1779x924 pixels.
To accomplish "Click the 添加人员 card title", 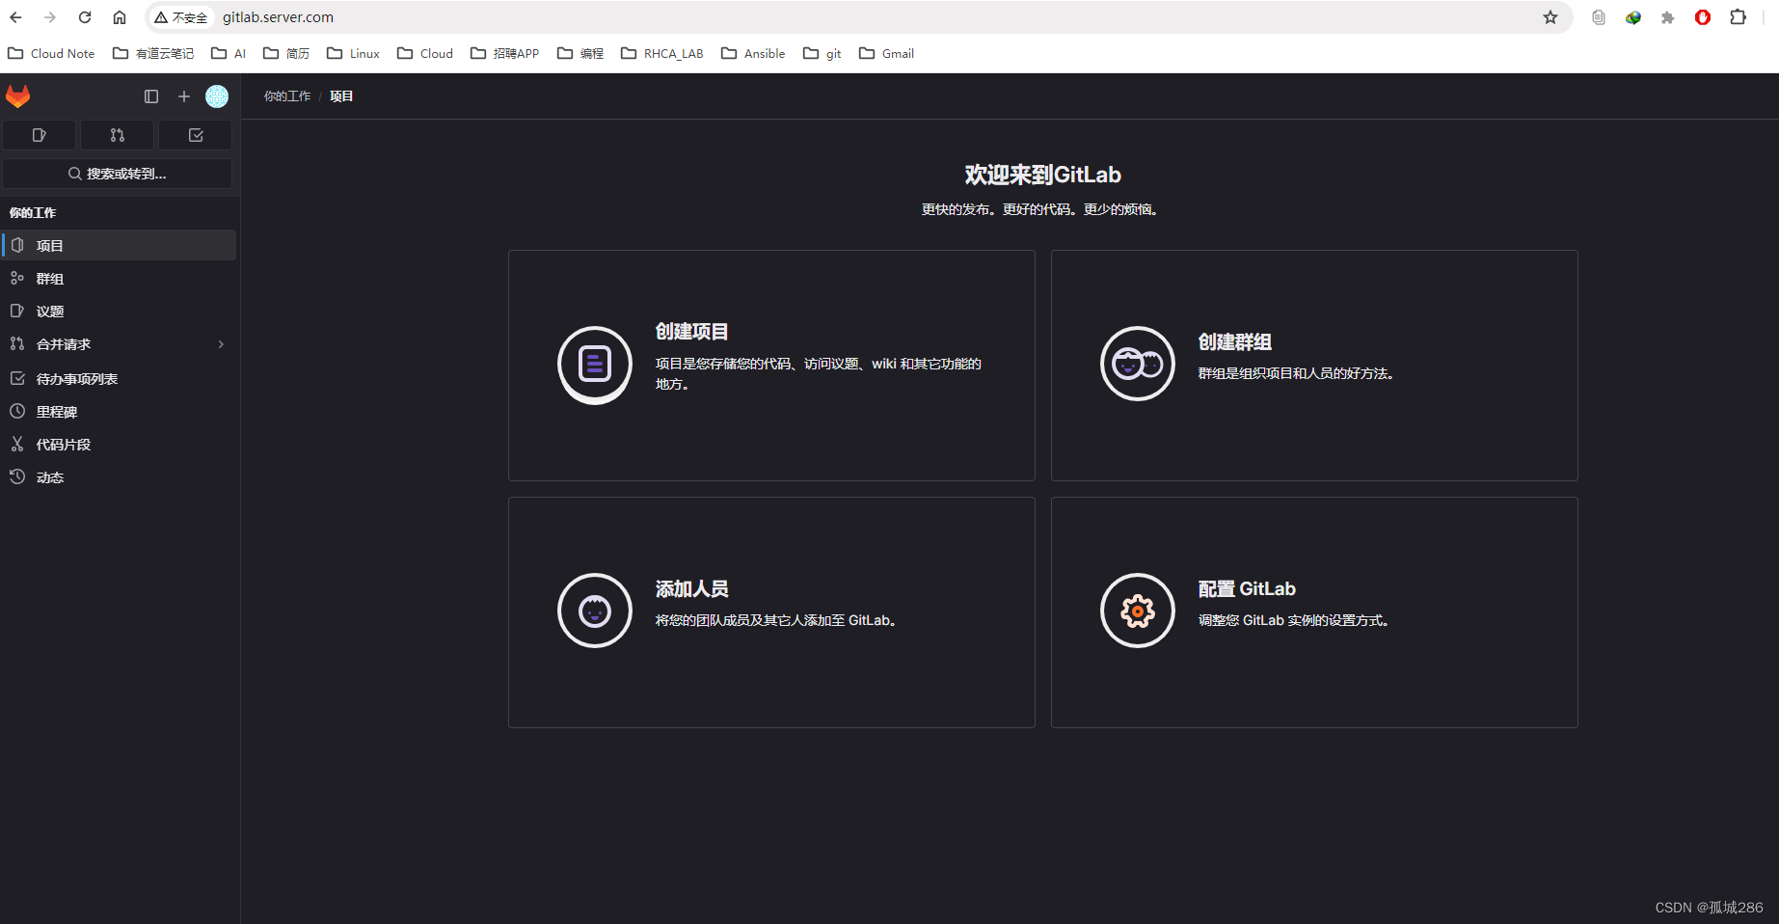I will (x=691, y=589).
